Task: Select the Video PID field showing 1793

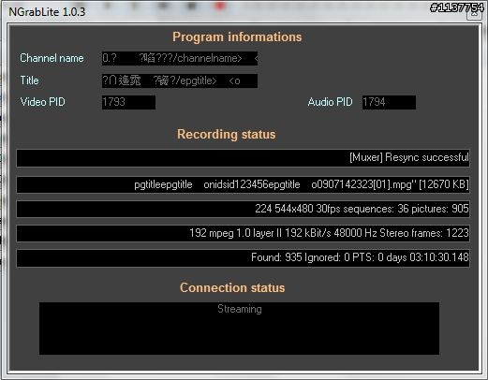Action: click(x=128, y=102)
